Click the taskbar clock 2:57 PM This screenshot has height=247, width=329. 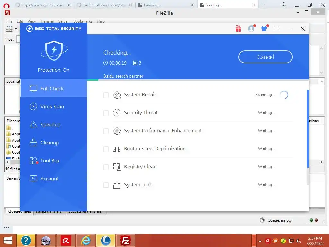[x=315, y=238]
